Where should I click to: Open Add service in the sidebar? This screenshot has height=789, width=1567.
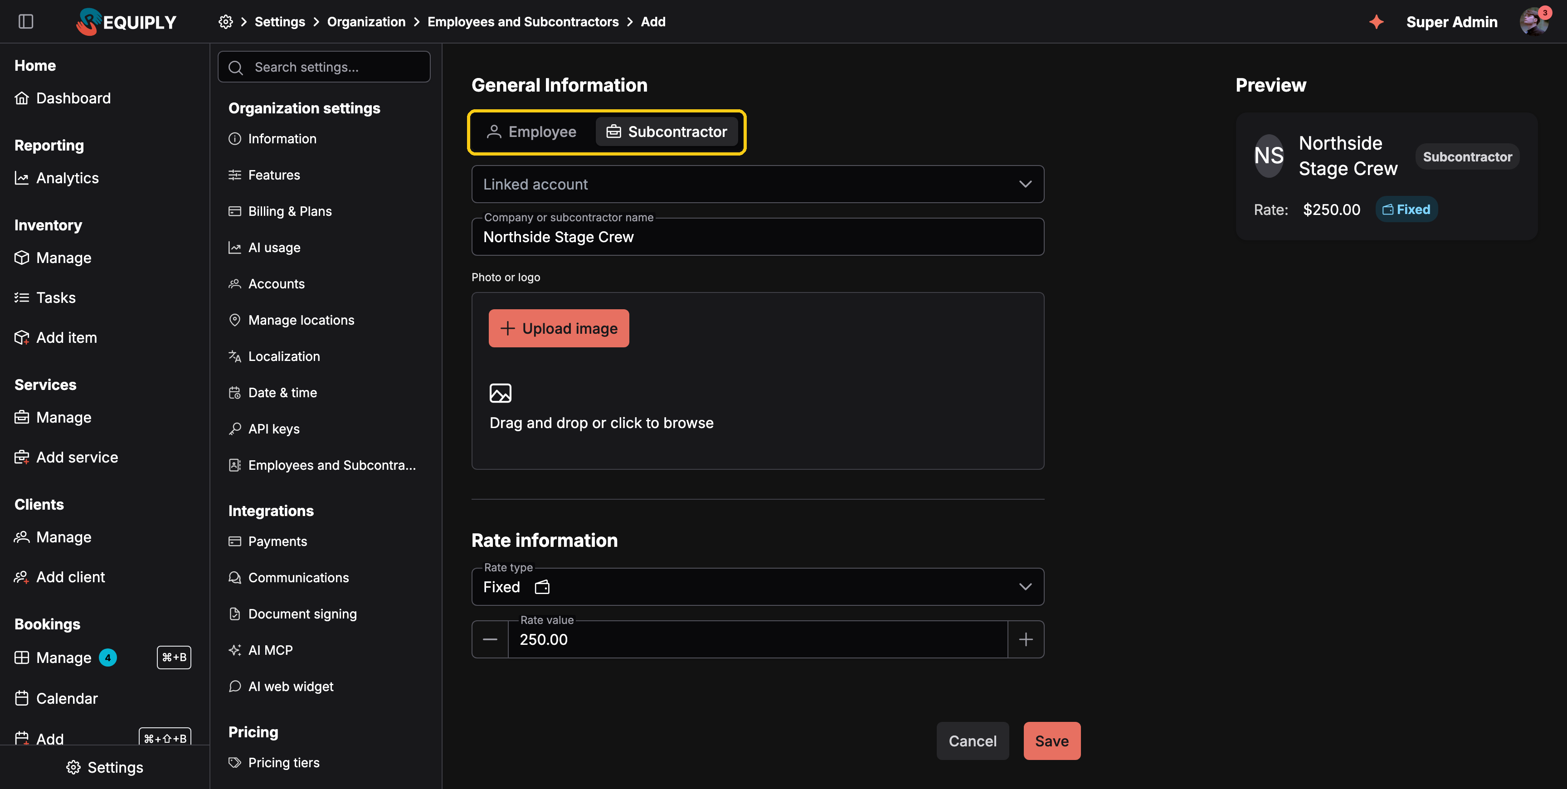point(66,458)
